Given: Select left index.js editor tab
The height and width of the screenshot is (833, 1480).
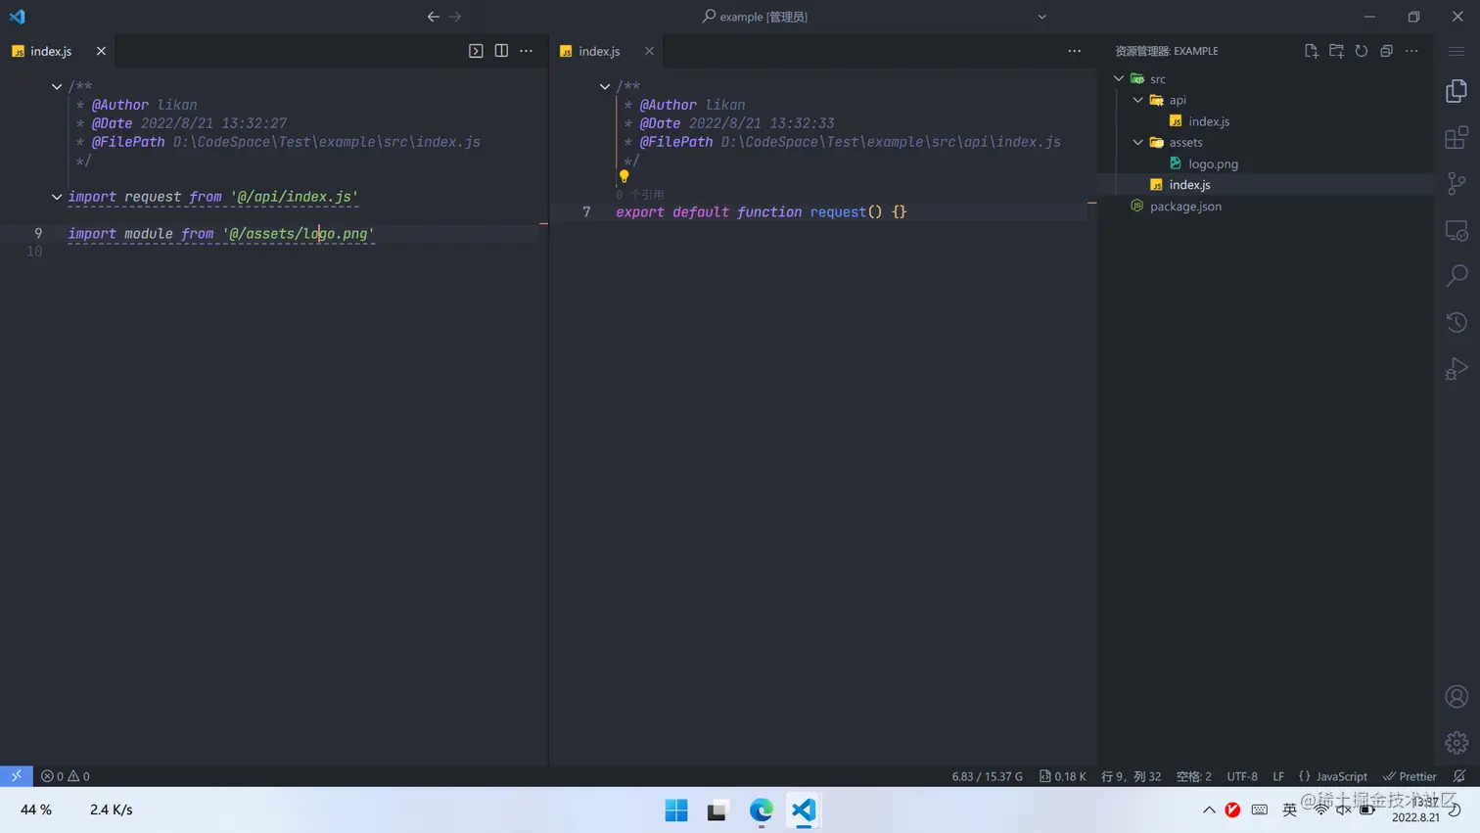Looking at the screenshot, I should [57, 51].
